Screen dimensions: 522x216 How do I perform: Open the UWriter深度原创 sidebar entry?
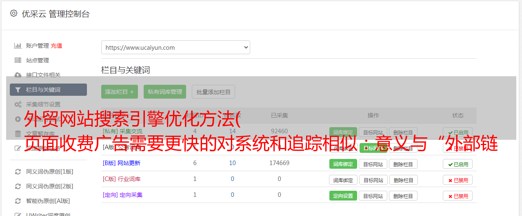pyautogui.click(x=48, y=214)
